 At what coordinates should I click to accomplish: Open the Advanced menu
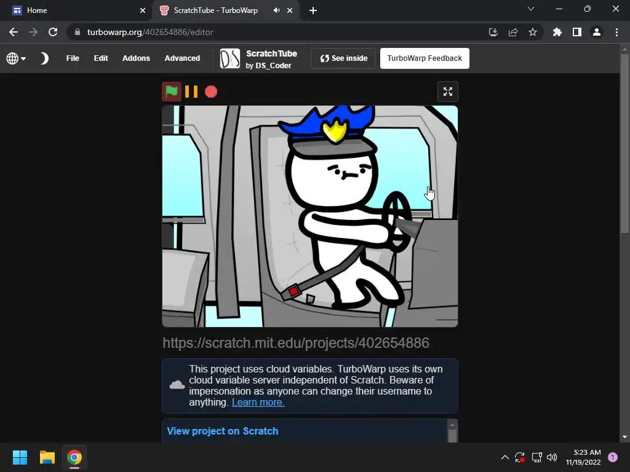[x=182, y=58]
